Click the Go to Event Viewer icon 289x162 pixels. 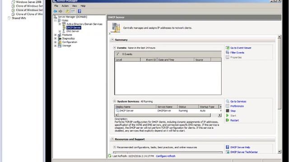[x=228, y=48]
